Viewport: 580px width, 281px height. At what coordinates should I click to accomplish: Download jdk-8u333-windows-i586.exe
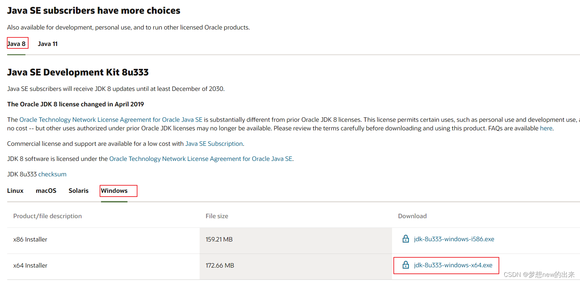[454, 239]
